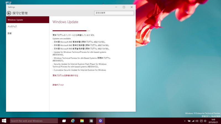
Task: Click the 郵便番号辞書 IME update line
Action: [x=81, y=49]
